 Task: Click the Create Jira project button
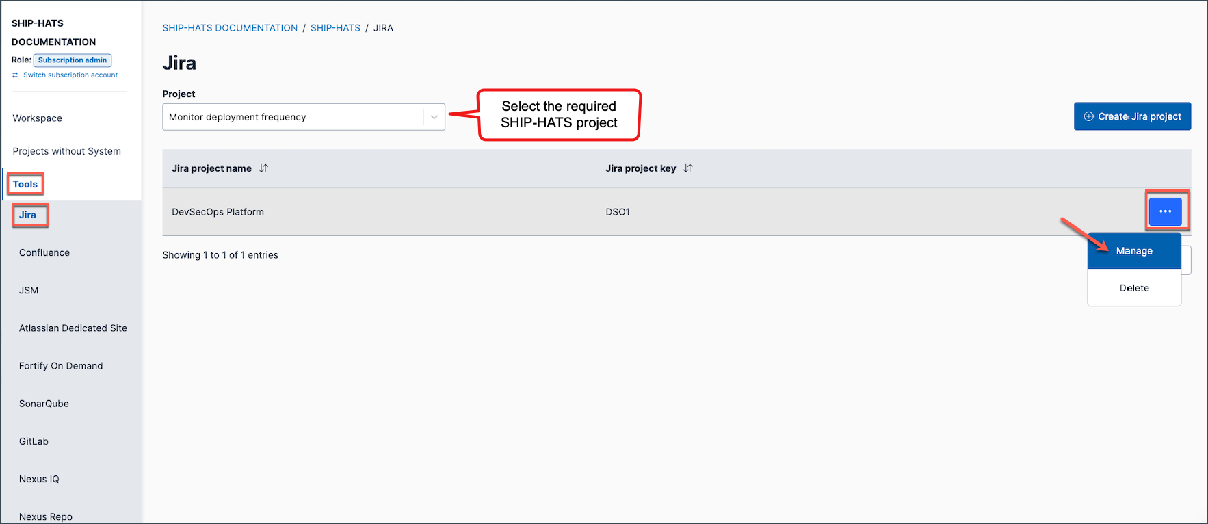click(1132, 116)
